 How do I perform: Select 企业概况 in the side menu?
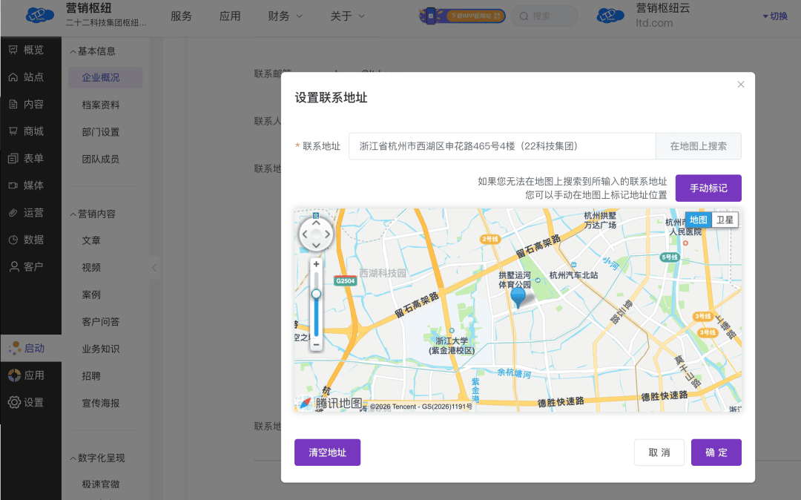(x=105, y=78)
